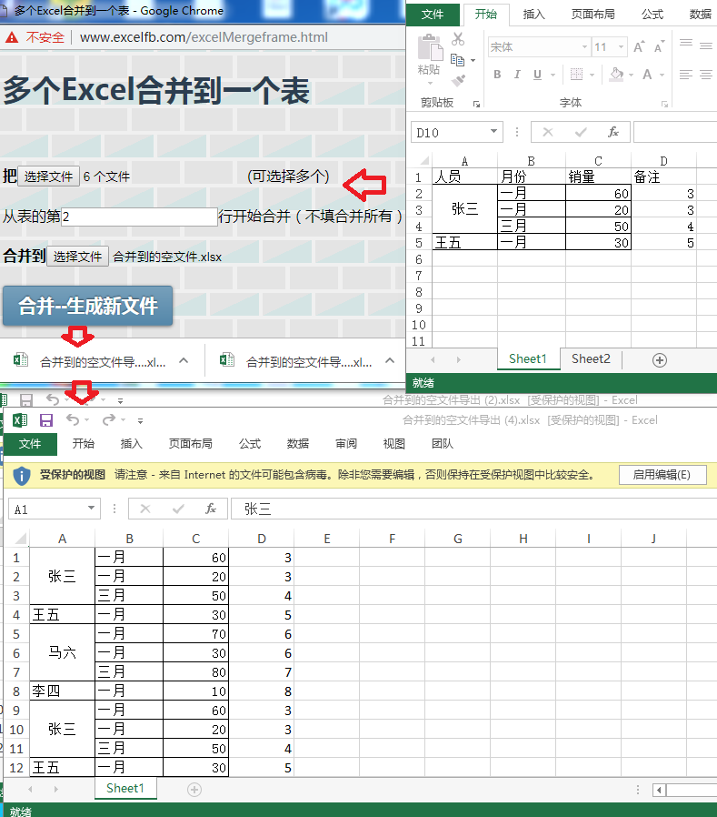This screenshot has width=717, height=817.
Task: Open the 团队 tab in protected-view workbook
Action: (x=443, y=443)
